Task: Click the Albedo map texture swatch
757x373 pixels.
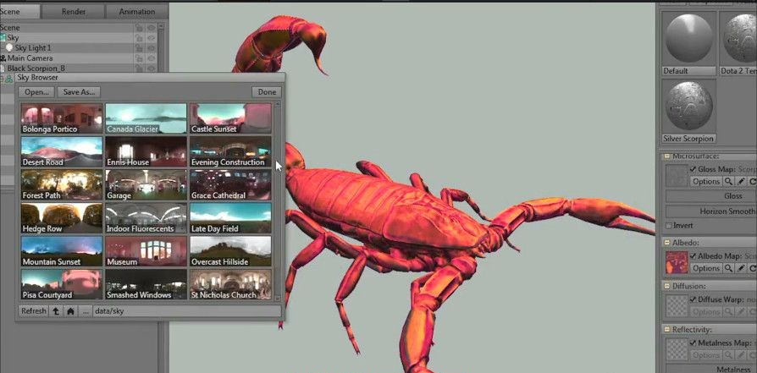Action: 676,262
